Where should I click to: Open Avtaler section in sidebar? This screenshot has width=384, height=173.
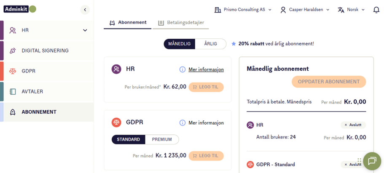[32, 91]
